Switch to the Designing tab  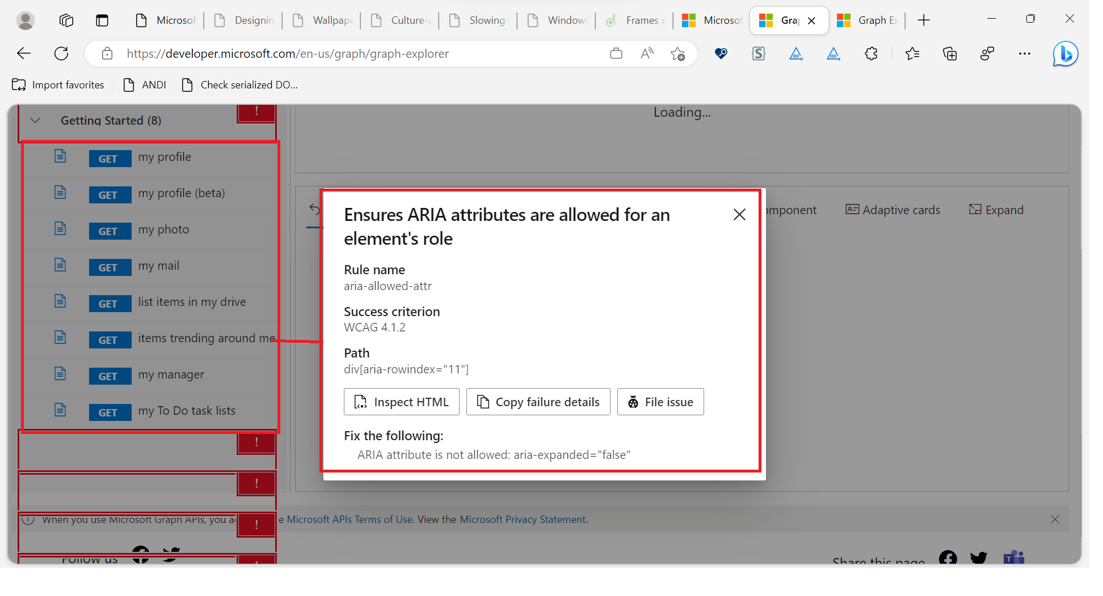pos(245,20)
